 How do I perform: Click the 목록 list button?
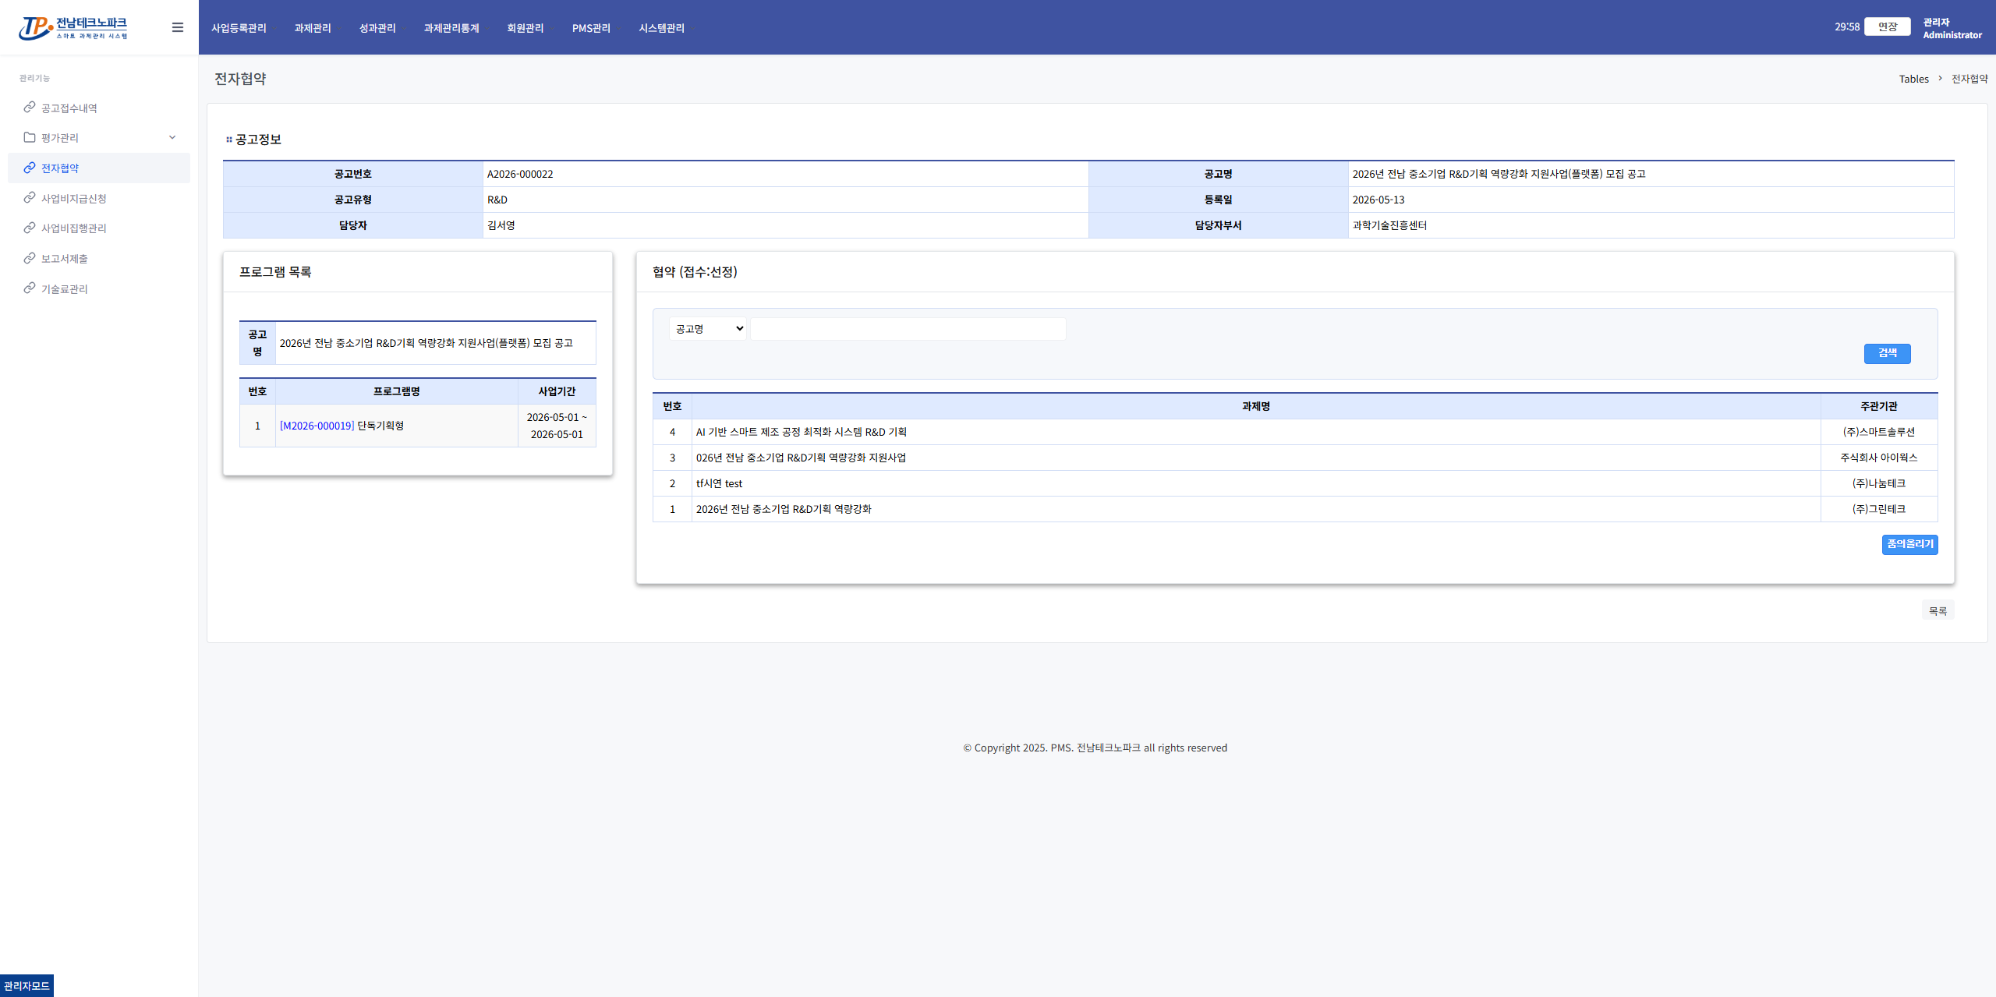1938,611
